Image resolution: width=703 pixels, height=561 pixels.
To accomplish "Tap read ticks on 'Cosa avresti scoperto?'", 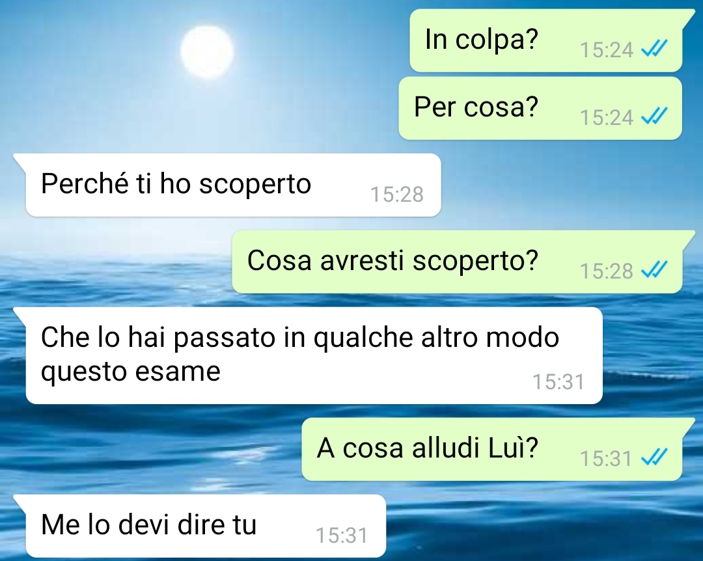I will (654, 270).
